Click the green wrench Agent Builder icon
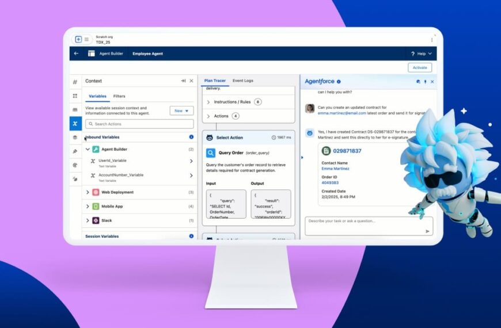The image size is (501, 328). (x=96, y=149)
